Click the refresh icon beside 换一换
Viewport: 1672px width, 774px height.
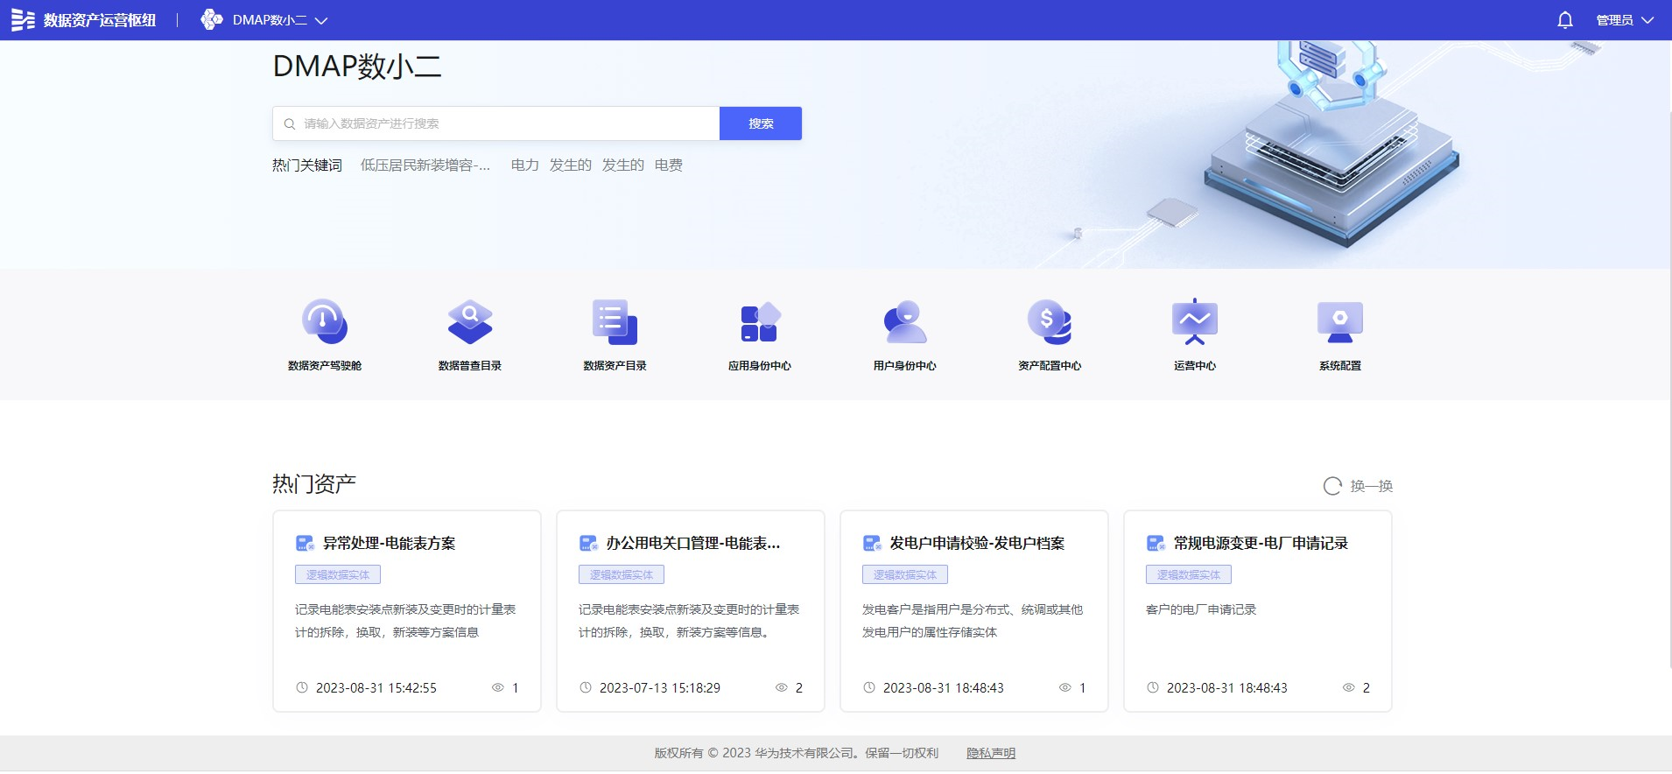click(x=1332, y=486)
